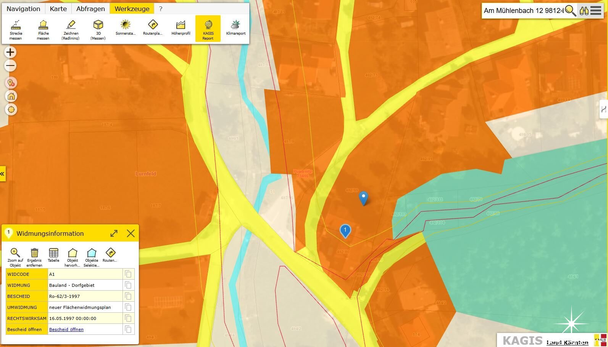Open the Sonnenstand tool
608x347 pixels.
click(125, 27)
